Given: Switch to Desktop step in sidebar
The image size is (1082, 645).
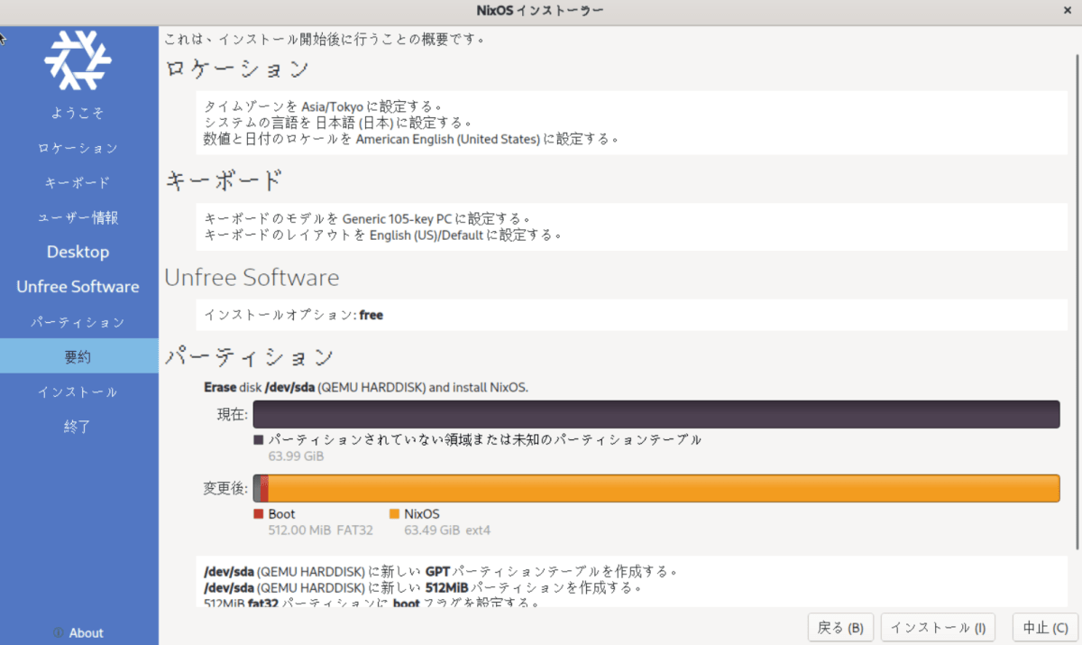Looking at the screenshot, I should point(78,252).
